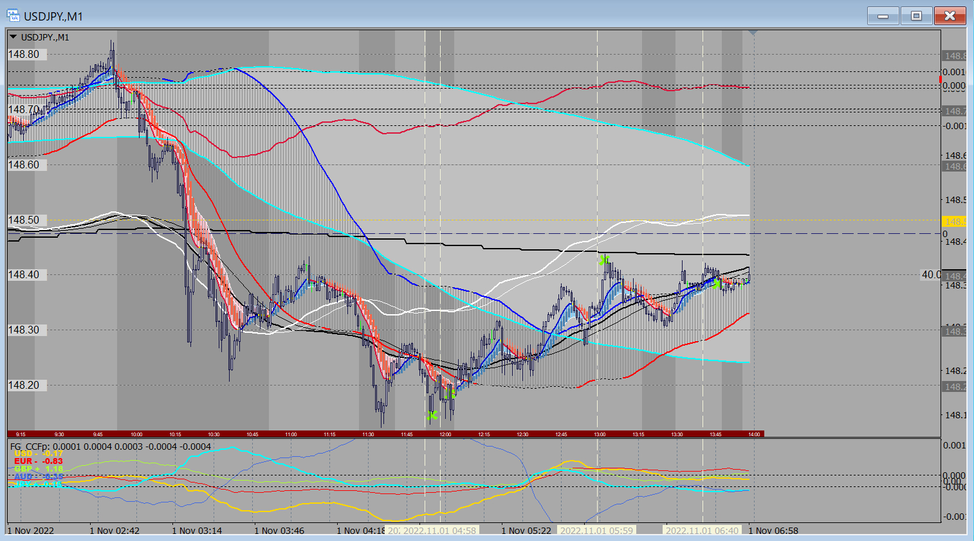Image resolution: width=974 pixels, height=541 pixels.
Task: Click the yellow 148.5 price level tag
Action: coord(954,222)
